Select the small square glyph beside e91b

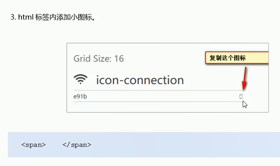(241, 96)
